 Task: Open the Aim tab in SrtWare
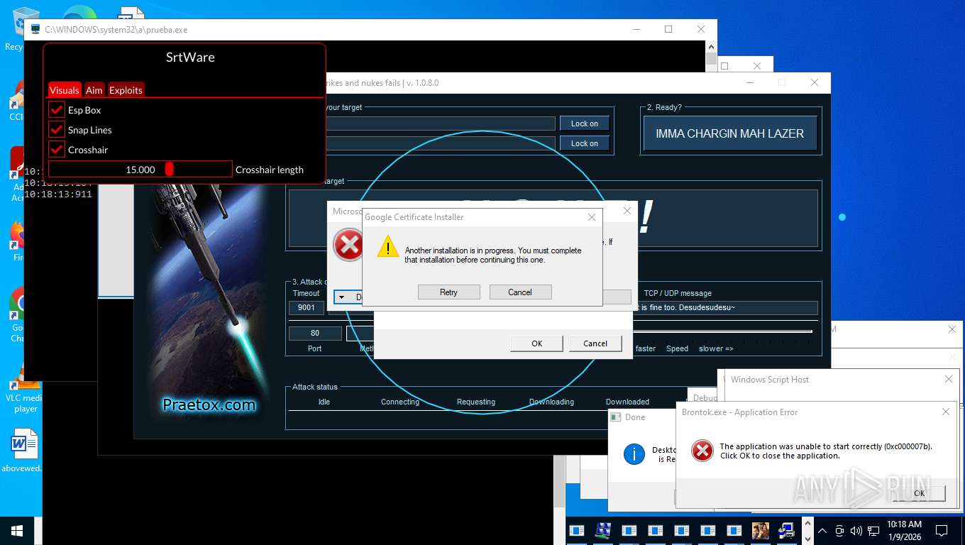(x=94, y=90)
